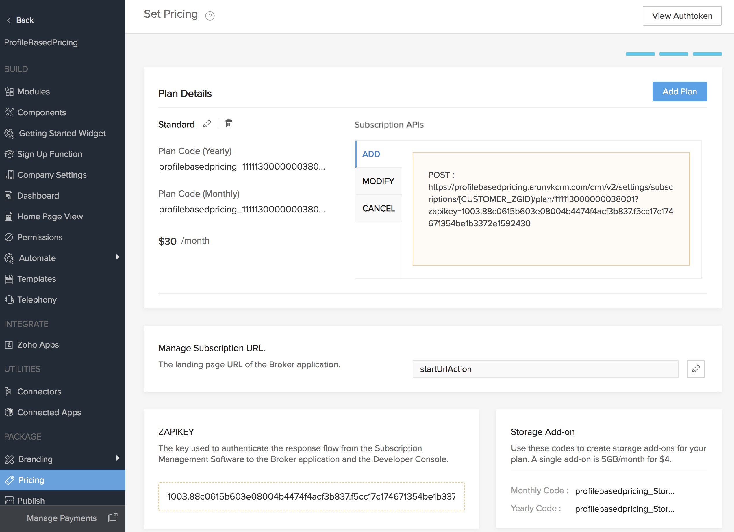Select the ADD subscription API tab
The width and height of the screenshot is (734, 532).
coord(371,154)
